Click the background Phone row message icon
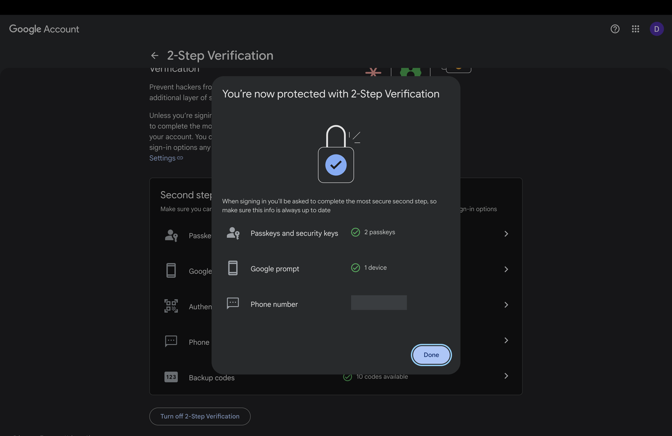Screen dimensions: 672x436 (x=171, y=341)
